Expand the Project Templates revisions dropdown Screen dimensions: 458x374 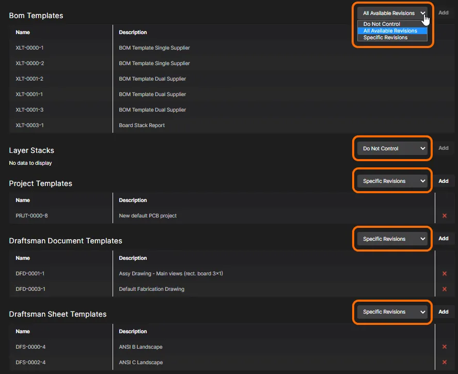pos(392,181)
